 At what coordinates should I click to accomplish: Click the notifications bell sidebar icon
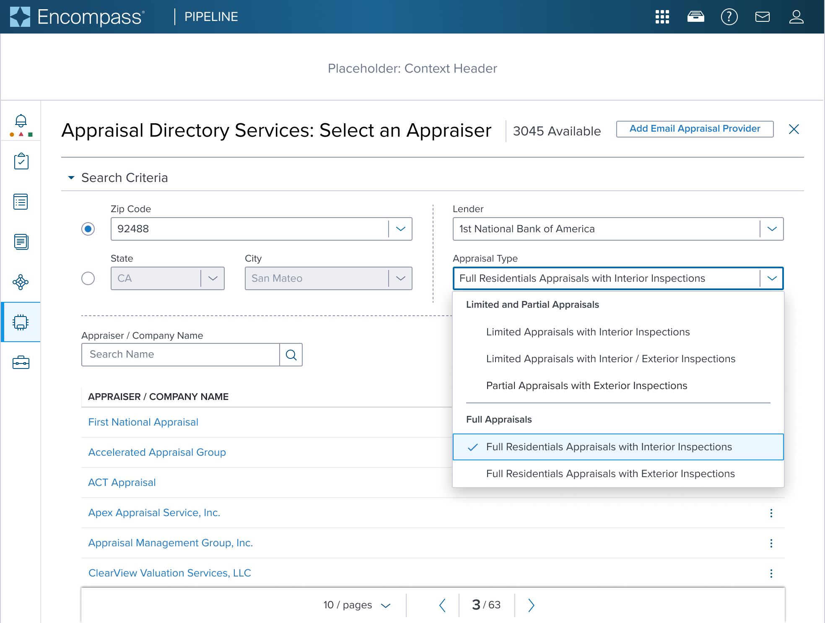click(x=21, y=121)
